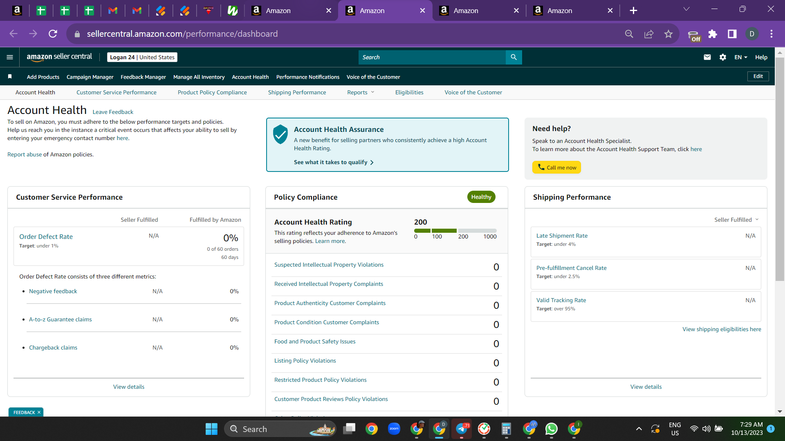Image resolution: width=785 pixels, height=441 pixels.
Task: Click the Account Health Rating progress bar
Action: (455, 231)
